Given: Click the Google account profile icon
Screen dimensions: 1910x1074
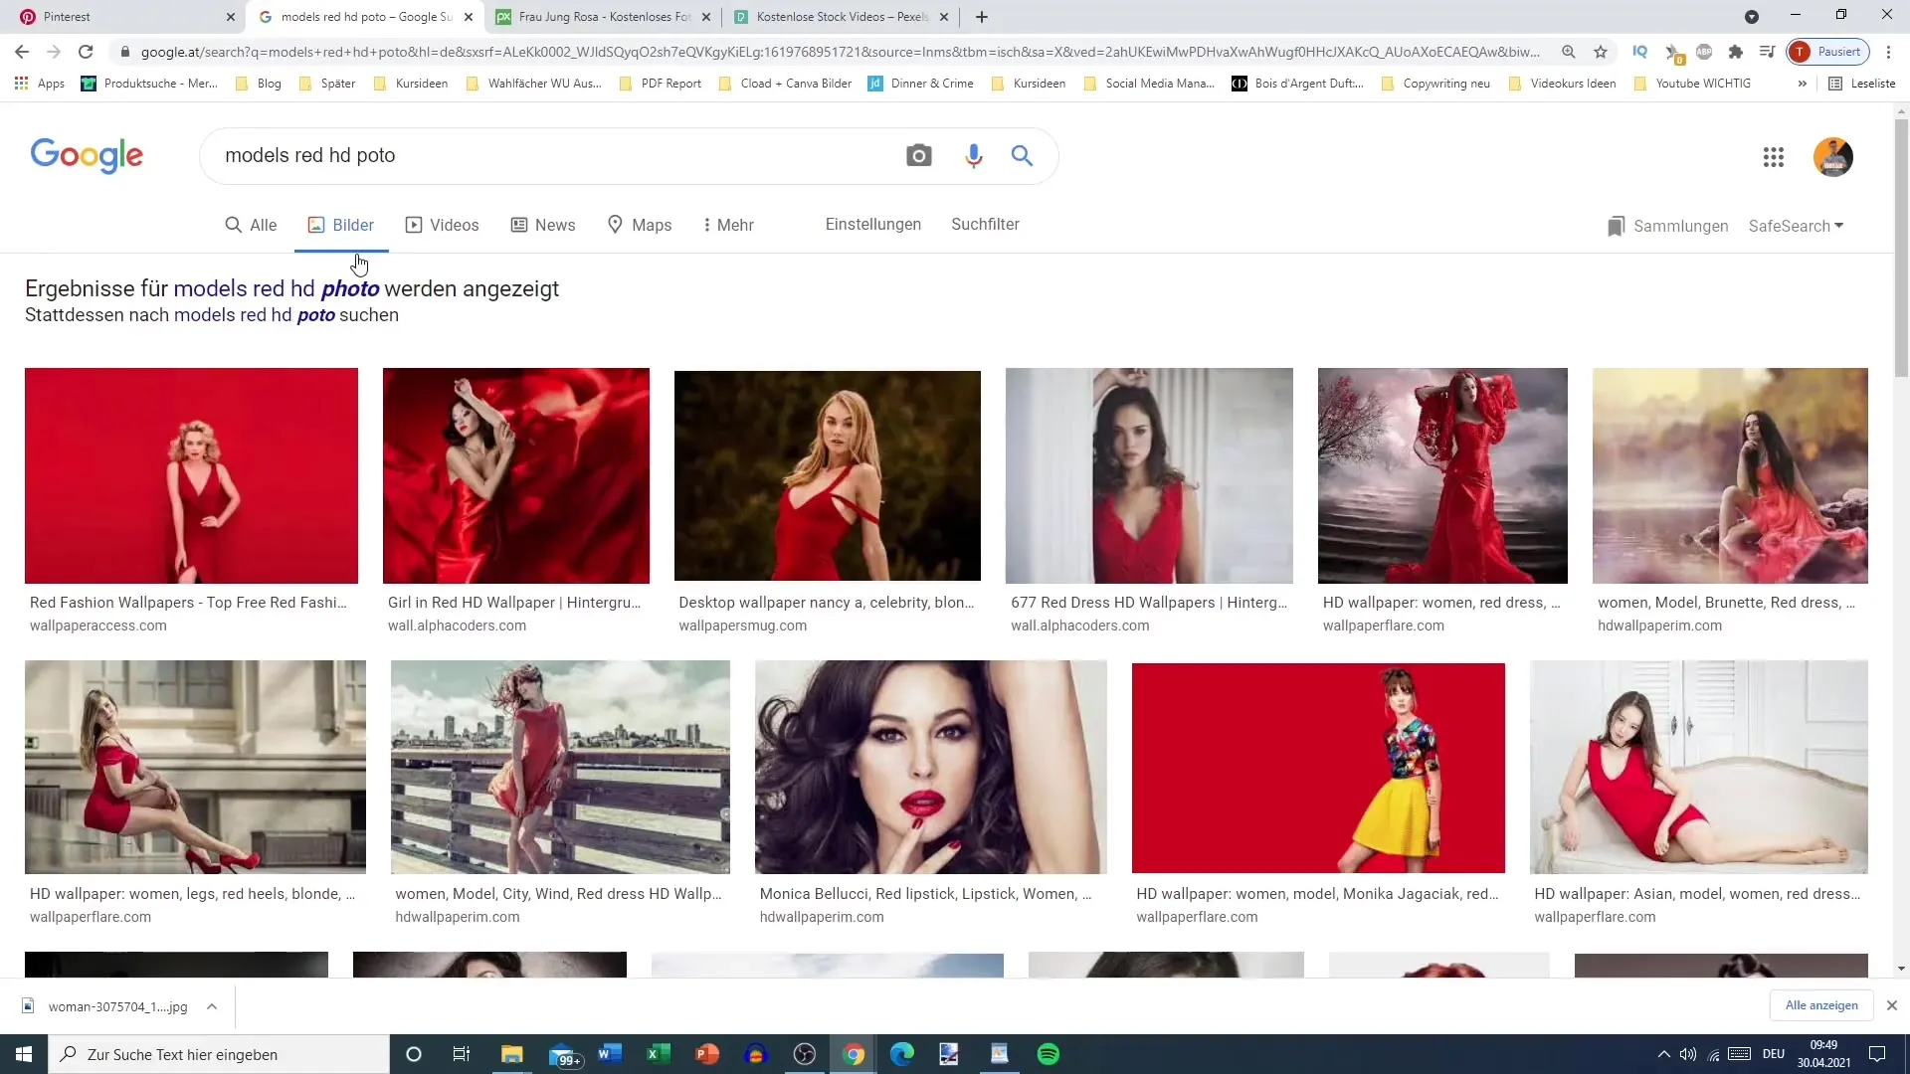Looking at the screenshot, I should [x=1834, y=156].
